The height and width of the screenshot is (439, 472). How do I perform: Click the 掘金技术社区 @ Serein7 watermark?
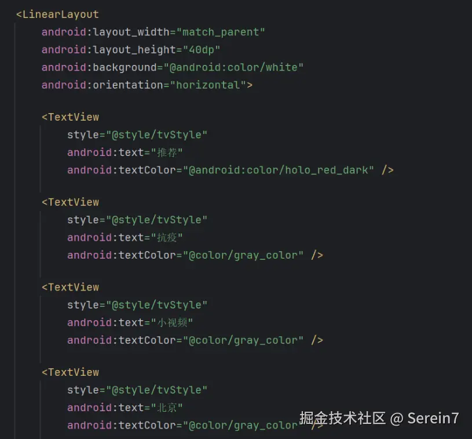click(379, 418)
